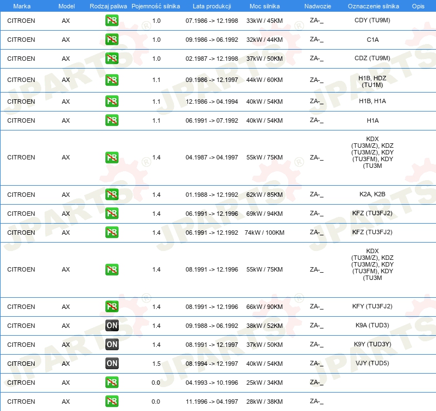Select the Lata produkcji column header

[211, 6]
